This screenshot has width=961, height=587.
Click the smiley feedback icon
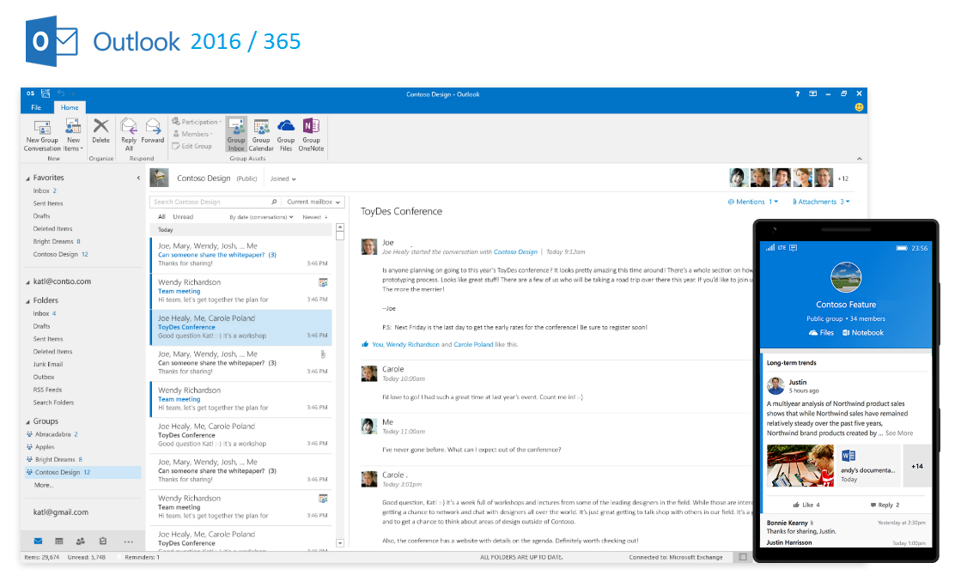(860, 107)
